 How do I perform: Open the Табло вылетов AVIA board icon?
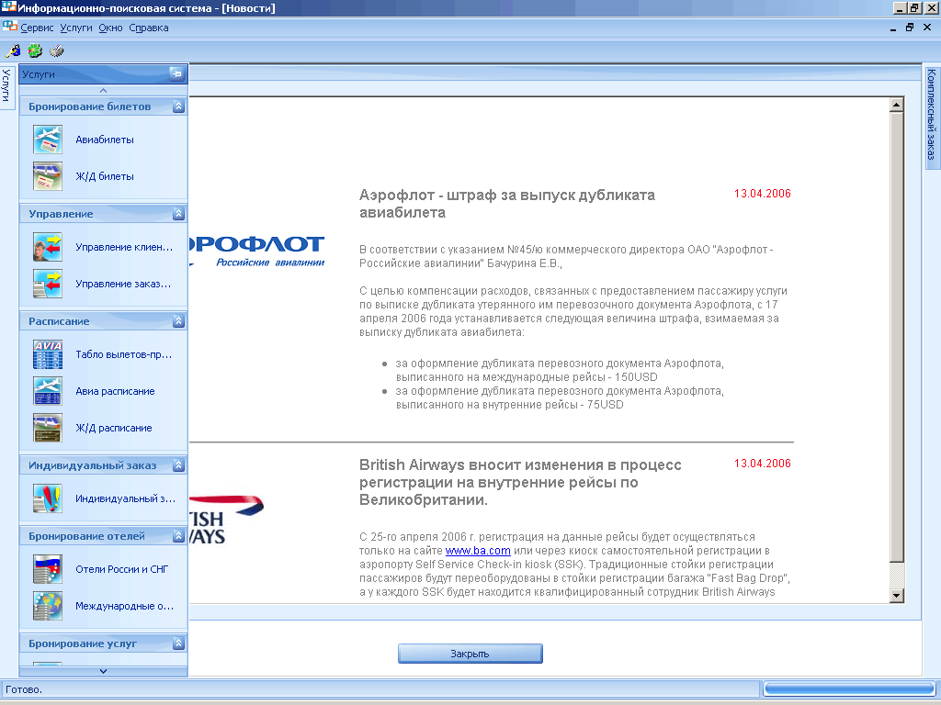(x=48, y=354)
